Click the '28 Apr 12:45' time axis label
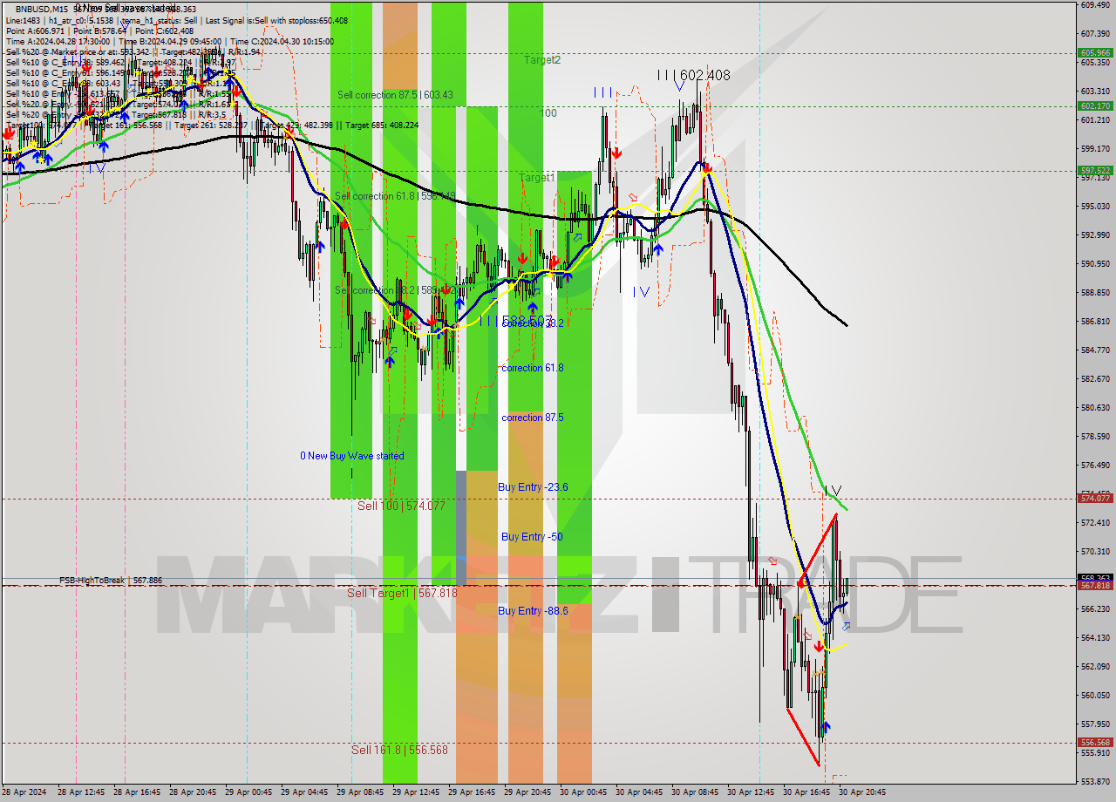This screenshot has height=802, width=1116. (x=81, y=792)
